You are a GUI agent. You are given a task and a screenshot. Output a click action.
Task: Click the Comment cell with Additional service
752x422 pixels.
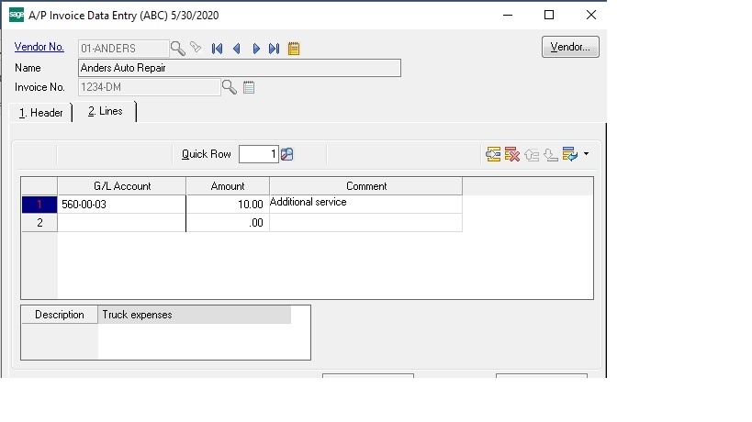365,204
